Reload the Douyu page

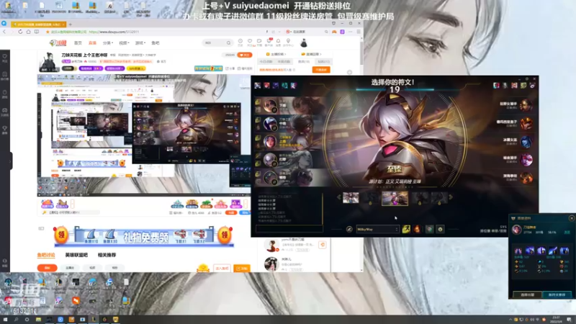[20, 32]
